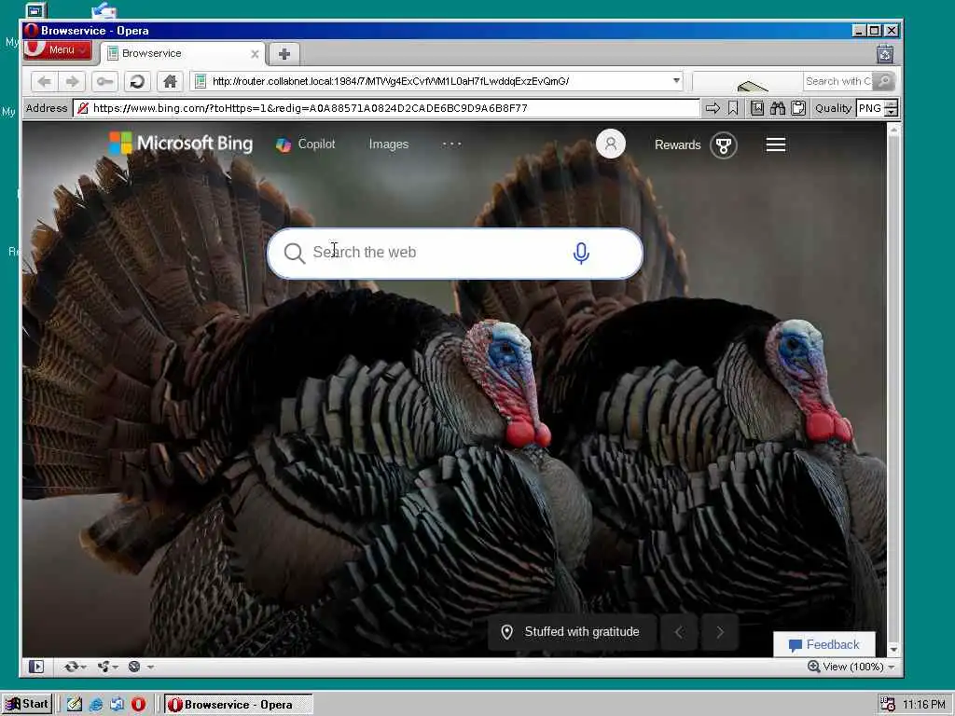Image resolution: width=955 pixels, height=716 pixels.
Task: Click the Browservice clipboard icon
Action: 798,108
